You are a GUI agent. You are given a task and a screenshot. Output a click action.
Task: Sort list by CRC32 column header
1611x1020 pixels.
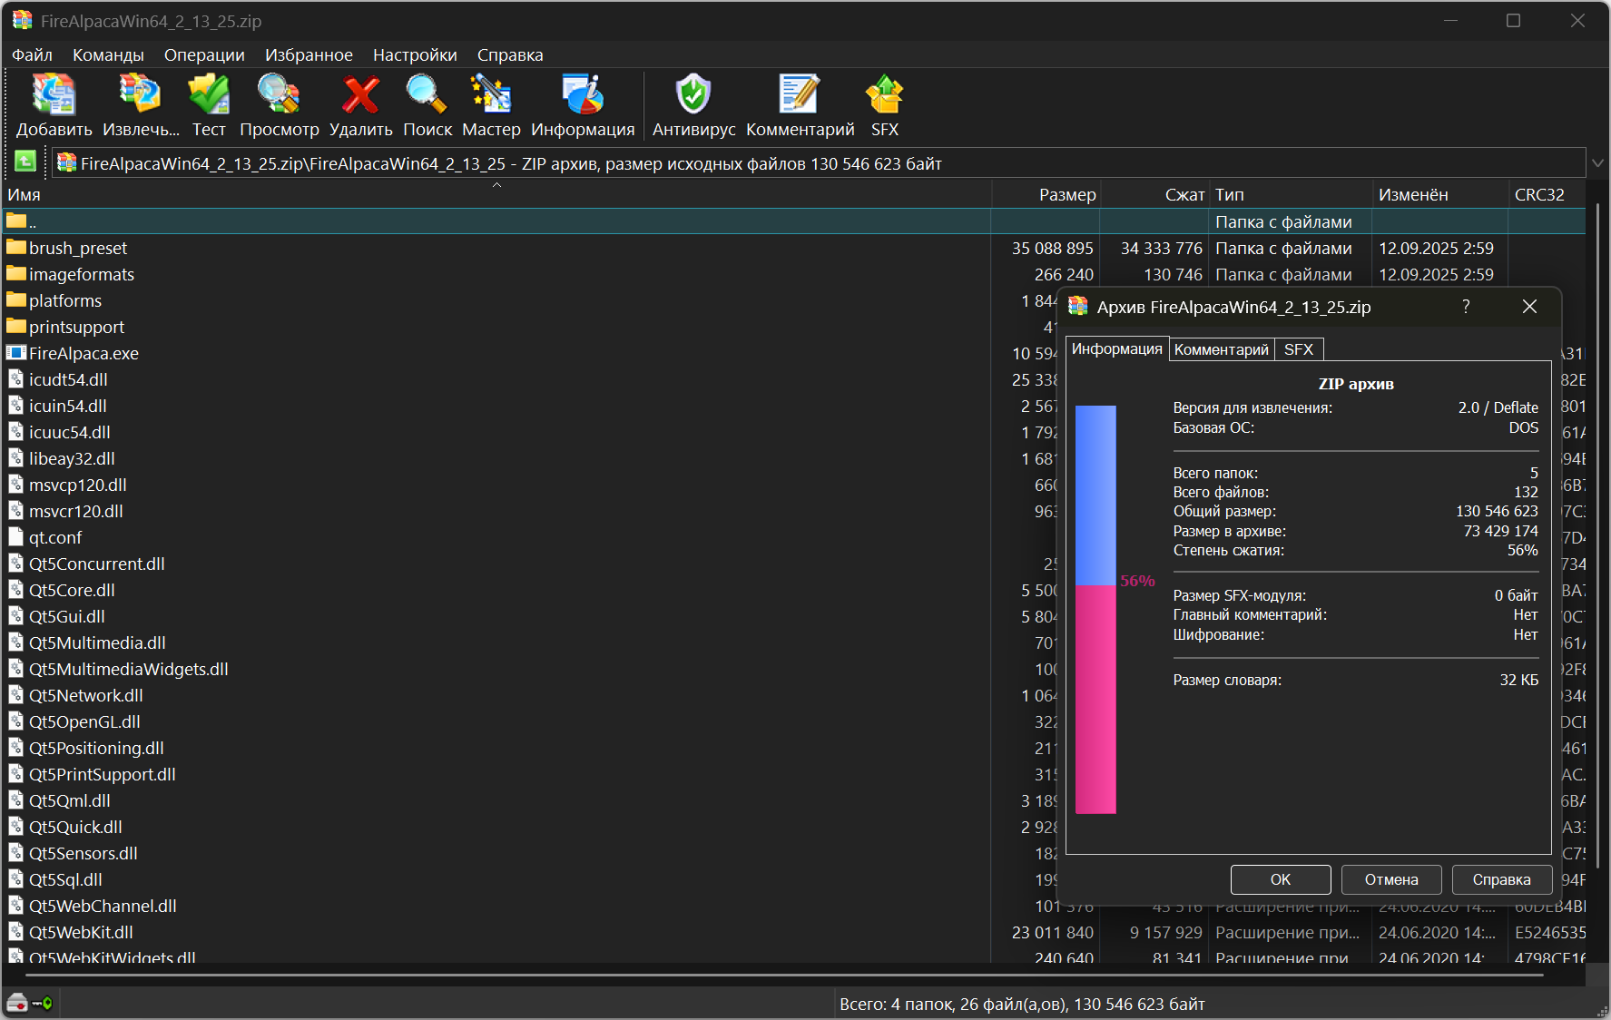1547,194
